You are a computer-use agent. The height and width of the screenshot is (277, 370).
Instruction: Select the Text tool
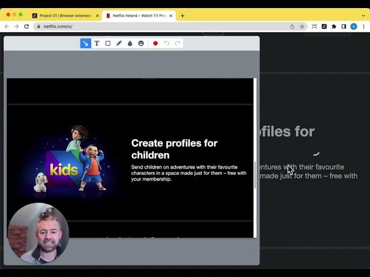pos(97,43)
